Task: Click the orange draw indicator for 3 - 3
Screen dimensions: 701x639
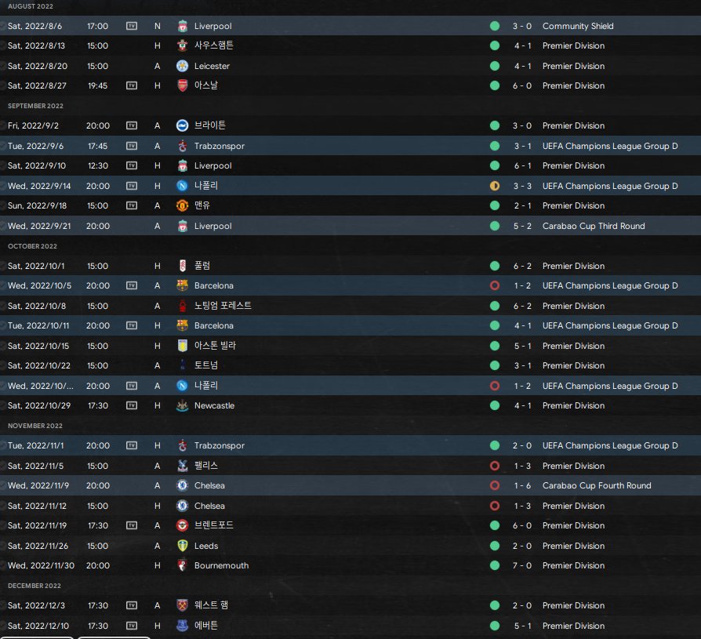Action: click(x=495, y=186)
